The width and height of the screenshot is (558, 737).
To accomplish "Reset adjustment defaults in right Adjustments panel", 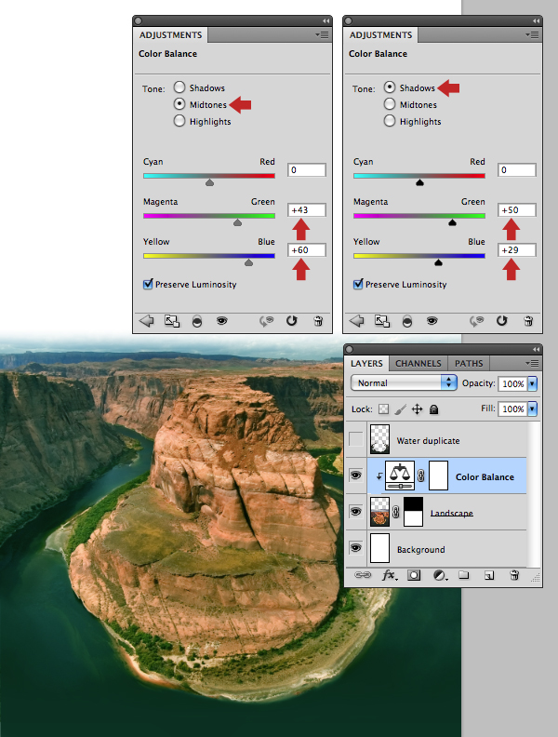I will coord(501,320).
